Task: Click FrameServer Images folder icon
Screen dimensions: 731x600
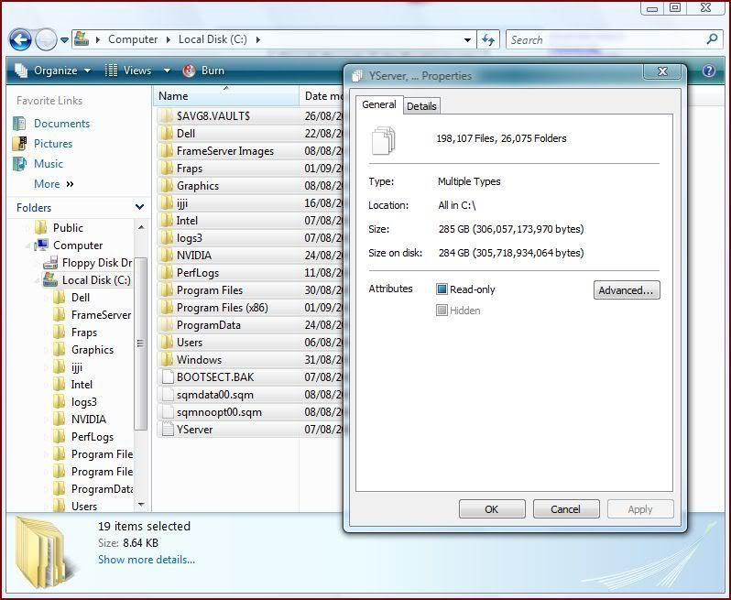Action: [167, 151]
